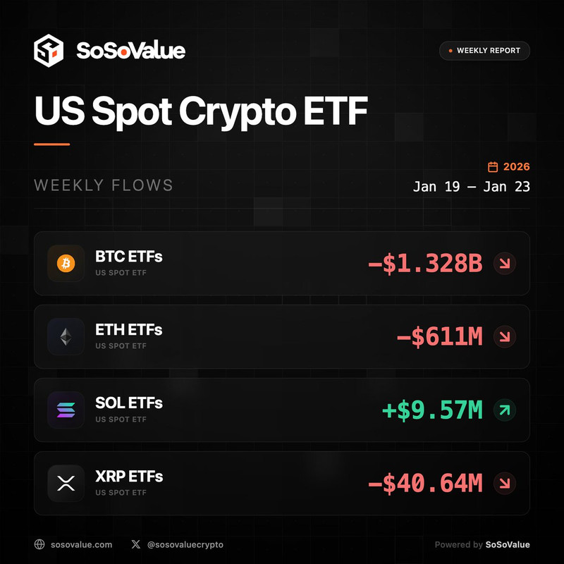Screen dimensions: 564x564
Task: Open the sosovalue.com website link
Action: 82,544
